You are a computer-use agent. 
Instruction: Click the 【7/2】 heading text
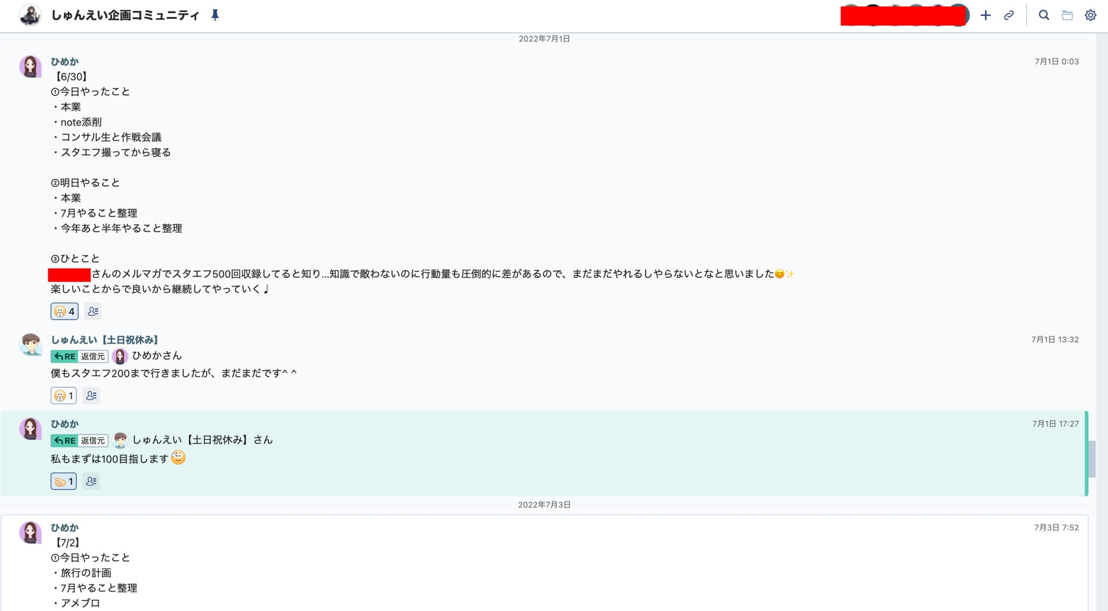coord(67,543)
